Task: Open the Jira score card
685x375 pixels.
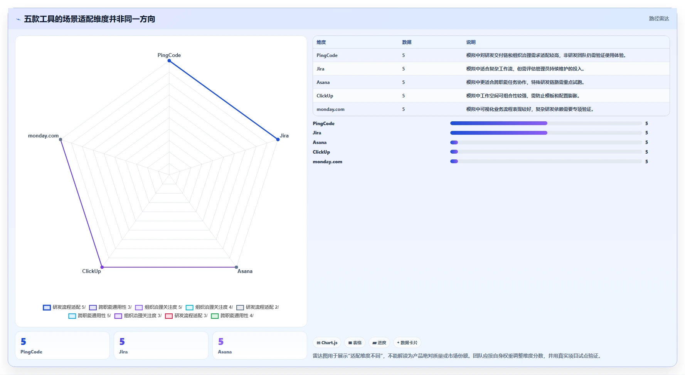Action: pos(161,345)
